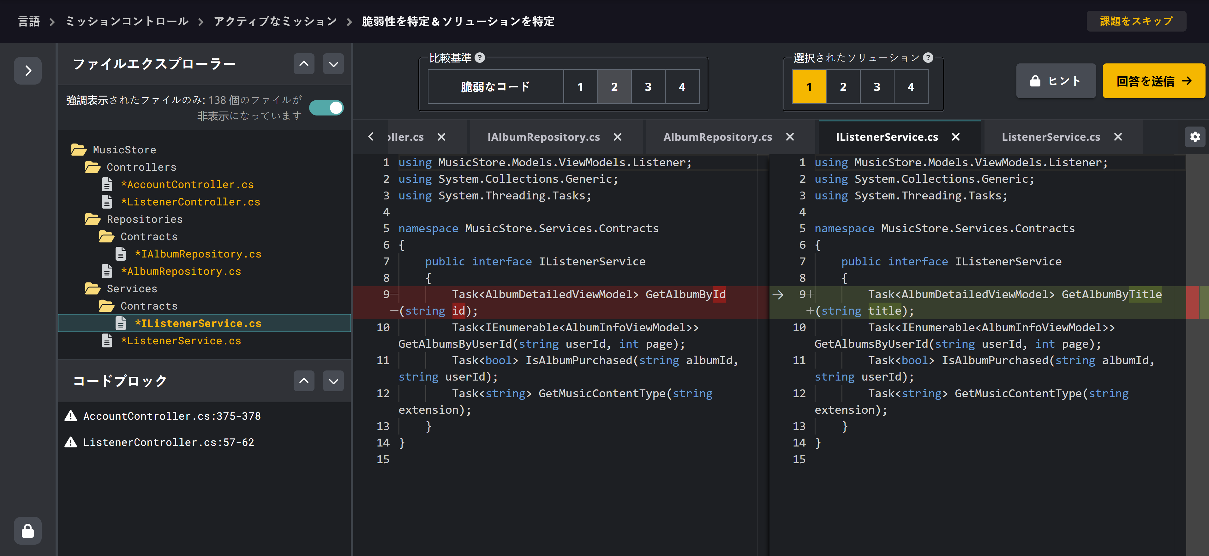Close the IListenerService.cs tab

point(955,137)
